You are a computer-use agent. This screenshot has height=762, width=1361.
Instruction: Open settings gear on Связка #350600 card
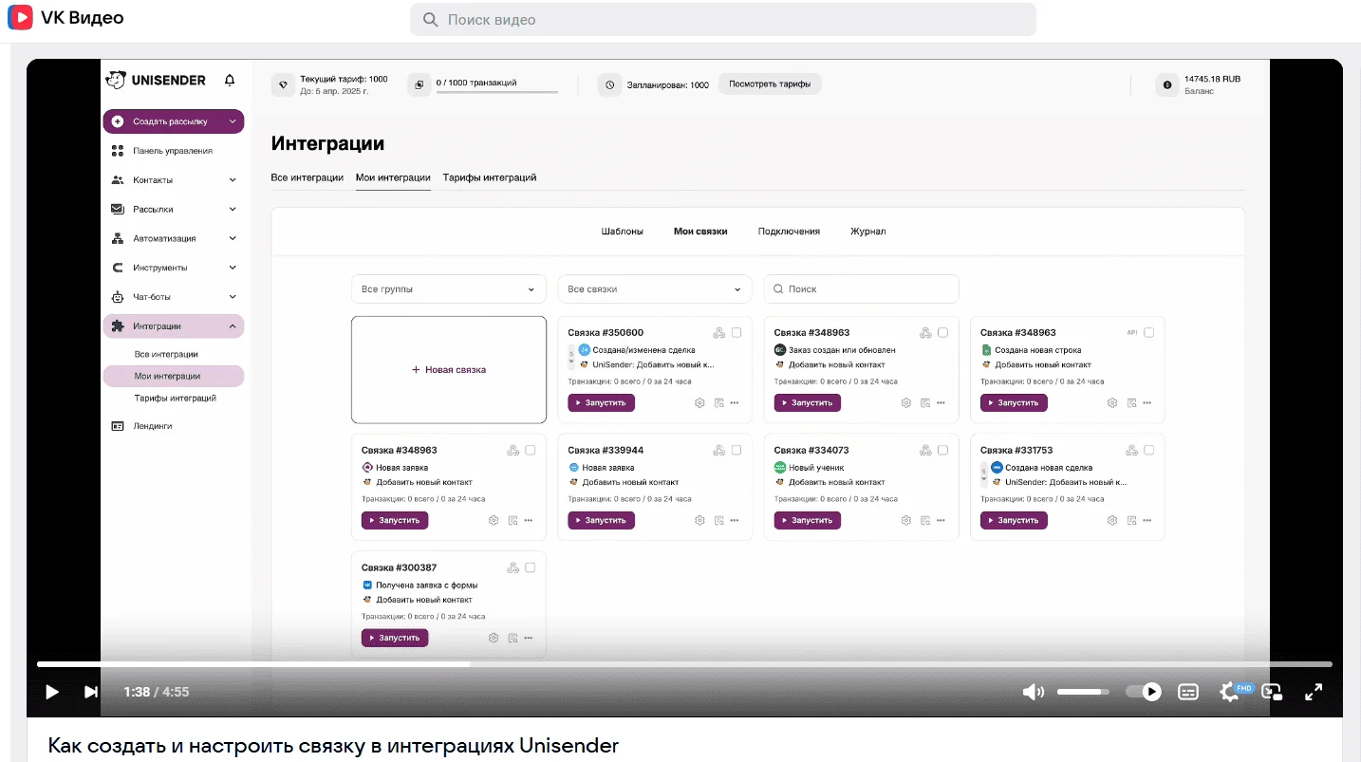click(699, 402)
